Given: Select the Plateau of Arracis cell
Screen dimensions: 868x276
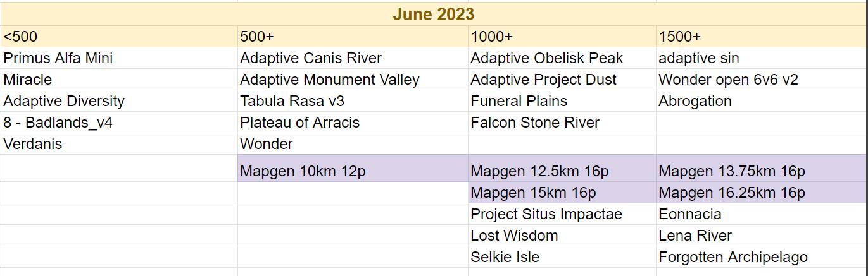Looking at the screenshot, I should click(x=353, y=123).
